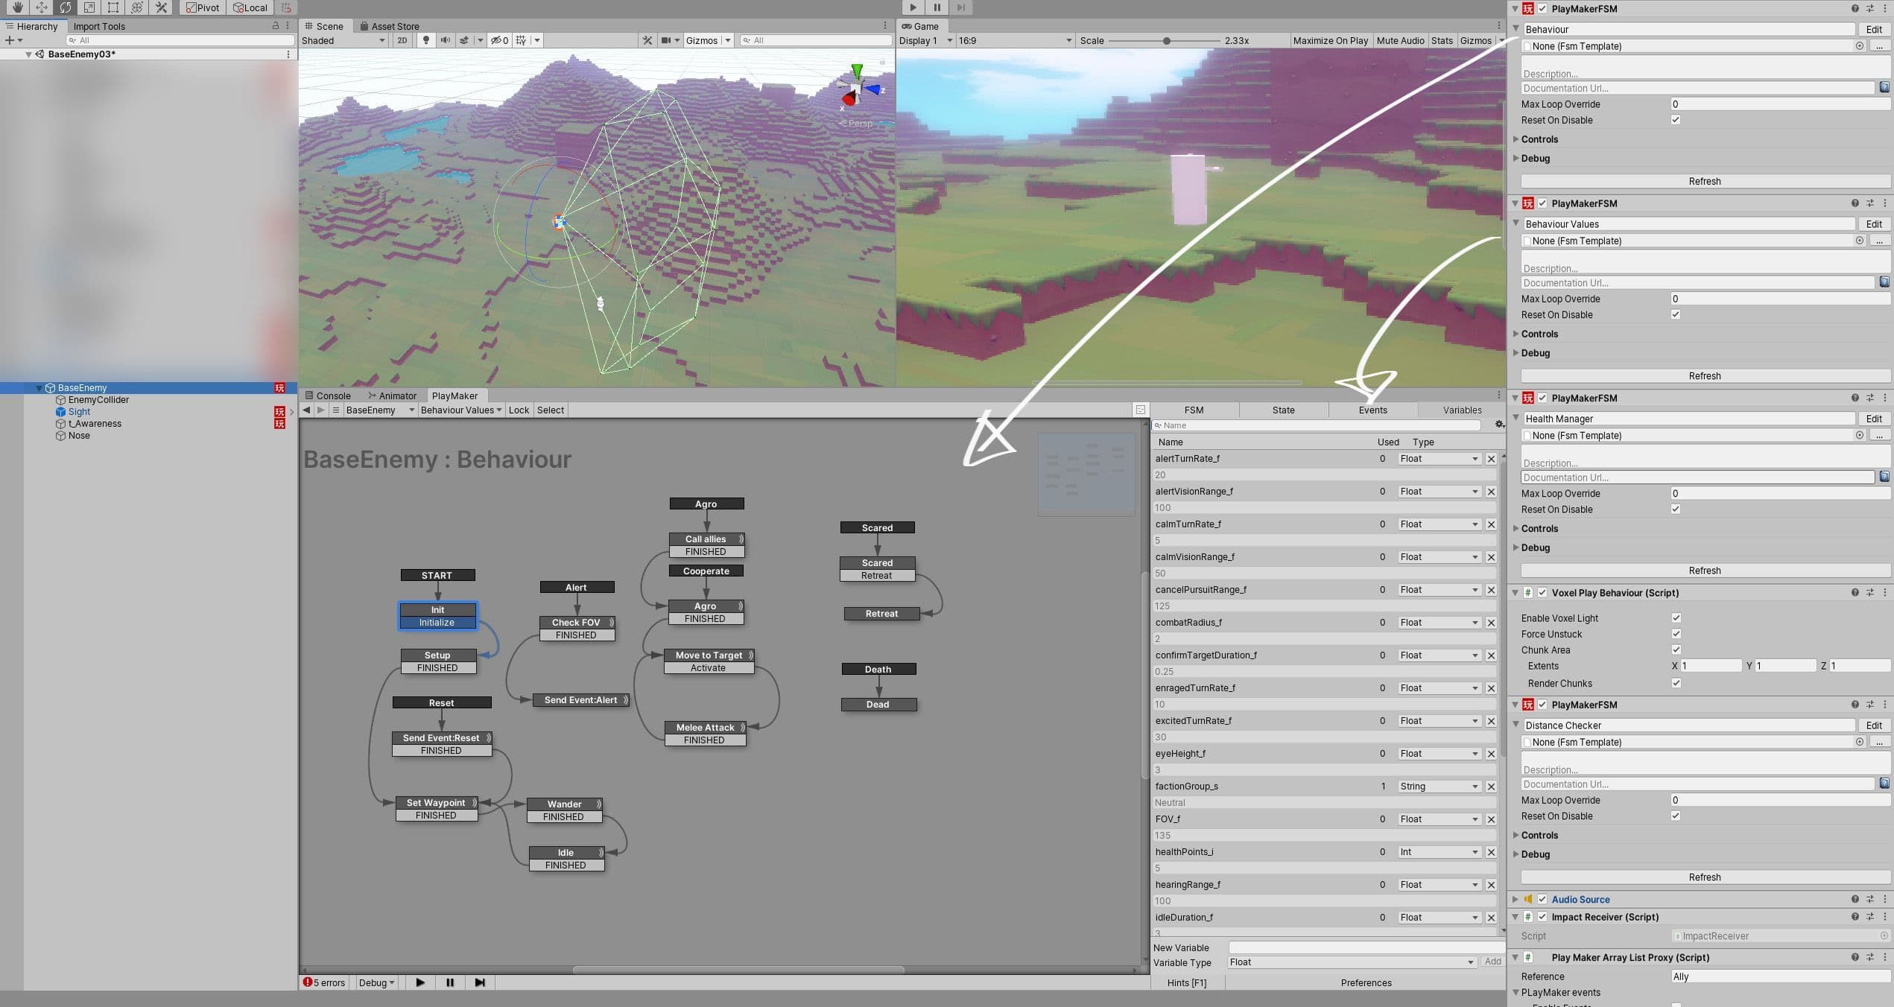The height and width of the screenshot is (1007, 1894).
Task: Adjust the Game view zoom Scale slider
Action: click(x=1167, y=40)
